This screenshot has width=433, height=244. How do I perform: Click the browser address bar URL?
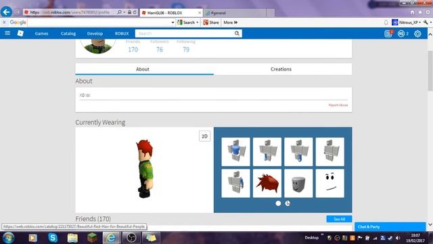click(70, 12)
